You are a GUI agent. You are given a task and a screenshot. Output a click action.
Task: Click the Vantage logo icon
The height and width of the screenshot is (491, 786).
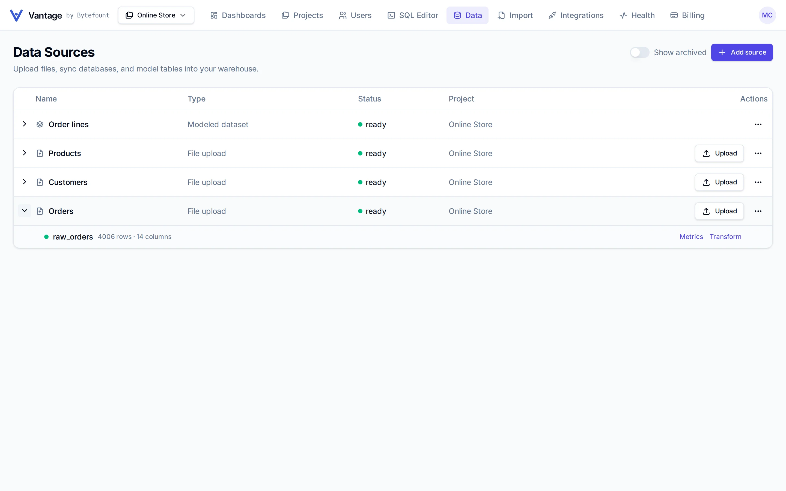[16, 15]
